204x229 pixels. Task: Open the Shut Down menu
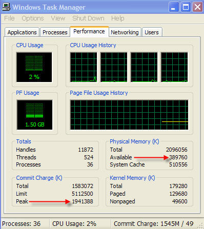click(x=88, y=18)
